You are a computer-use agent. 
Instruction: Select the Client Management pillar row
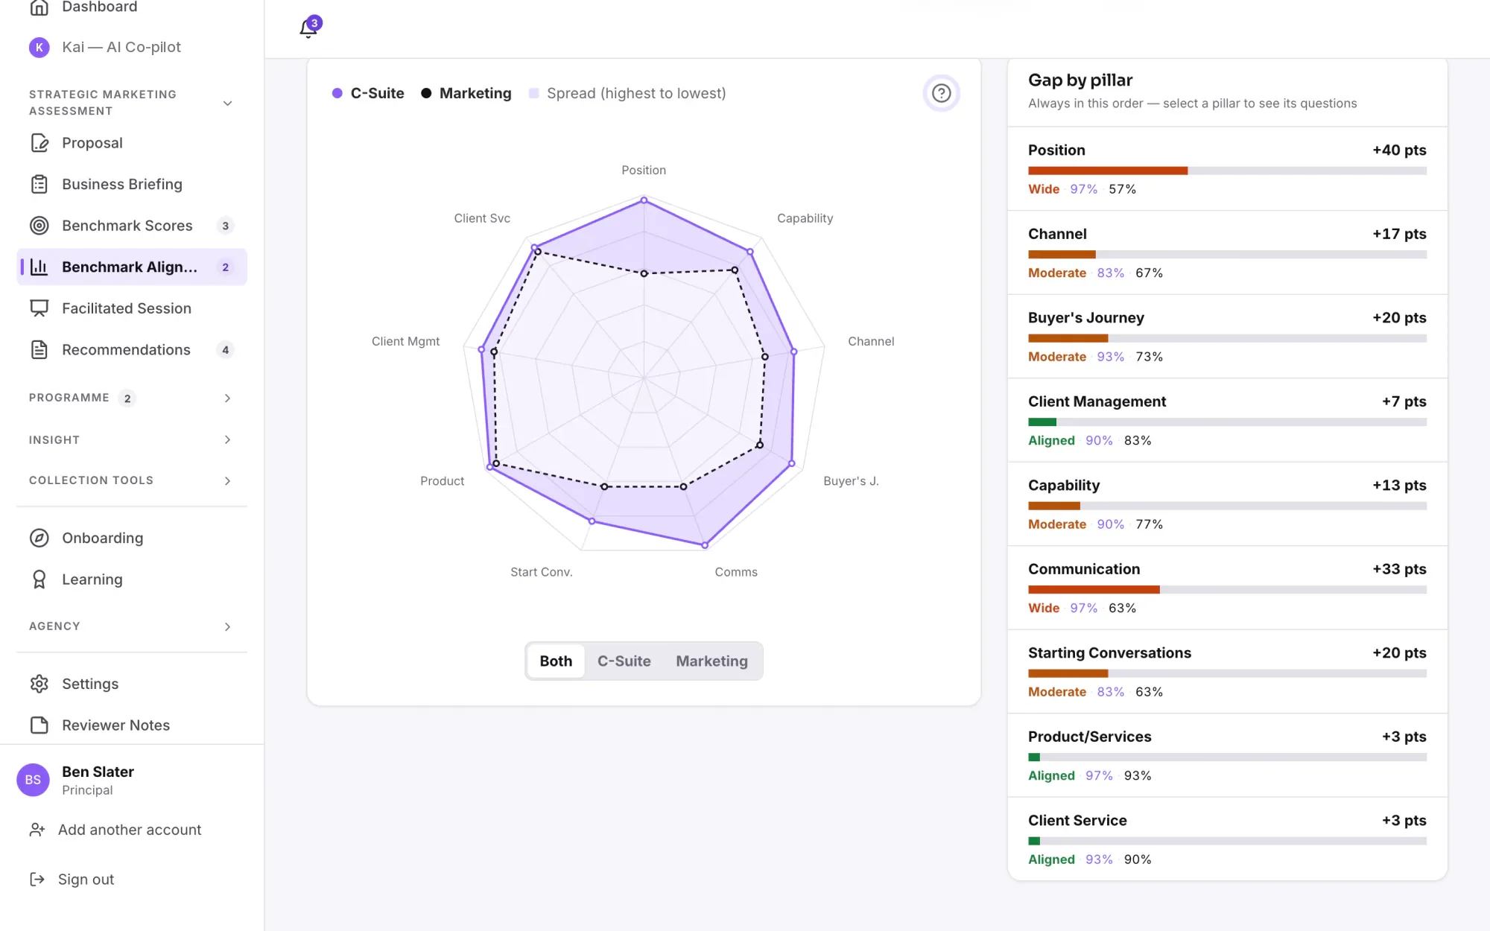tap(1227, 420)
